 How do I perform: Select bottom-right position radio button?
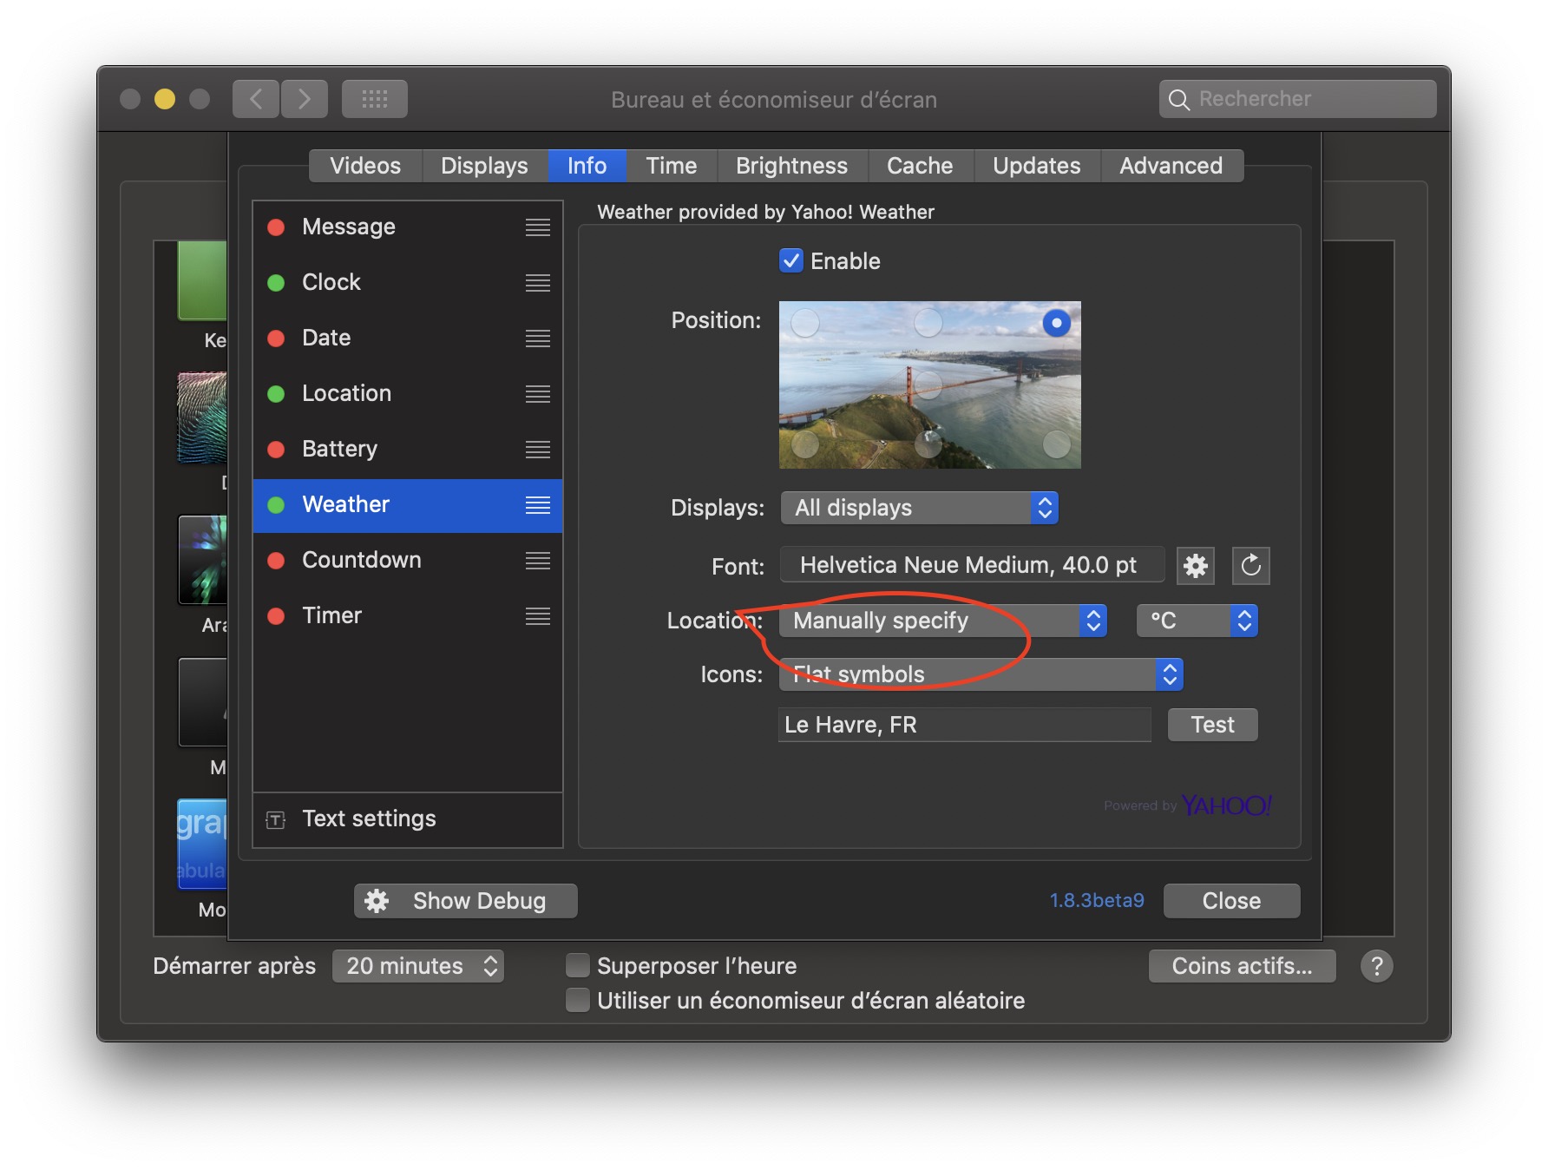coord(1056,444)
